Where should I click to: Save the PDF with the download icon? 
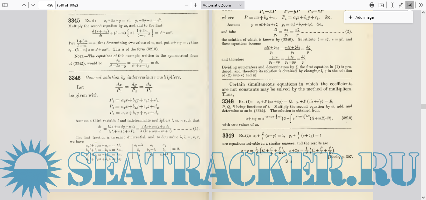[x=381, y=5]
